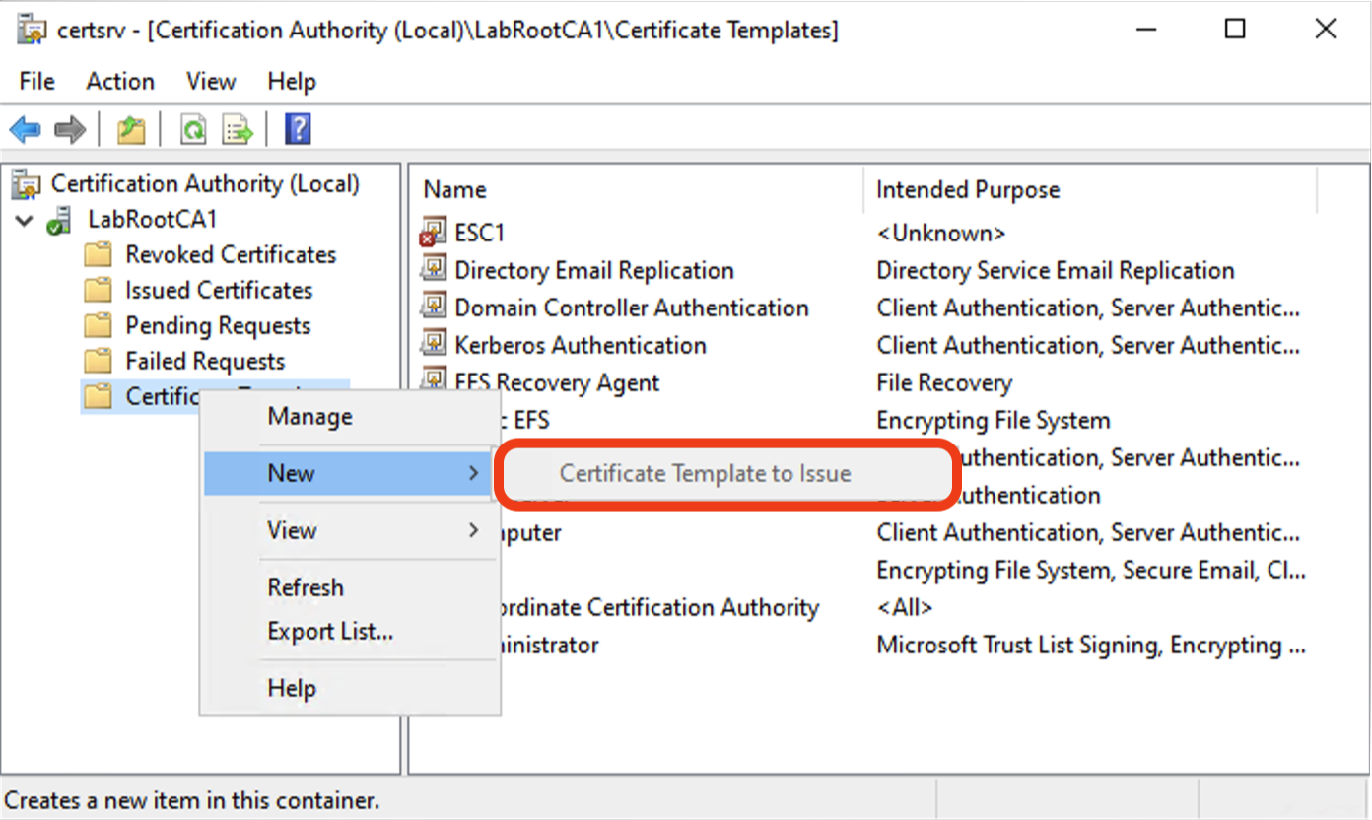Screen dimensions: 1372x820
Task: Click the Export List toolbar icon
Action: coord(238,129)
